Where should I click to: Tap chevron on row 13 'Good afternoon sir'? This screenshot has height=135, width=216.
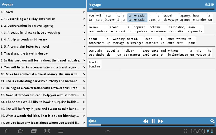(84, 95)
